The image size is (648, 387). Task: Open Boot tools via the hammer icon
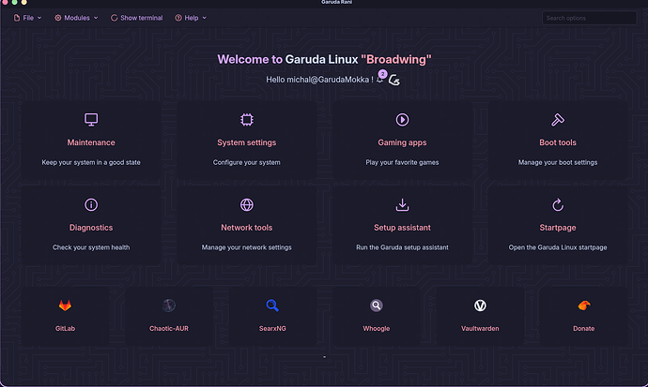coord(557,120)
